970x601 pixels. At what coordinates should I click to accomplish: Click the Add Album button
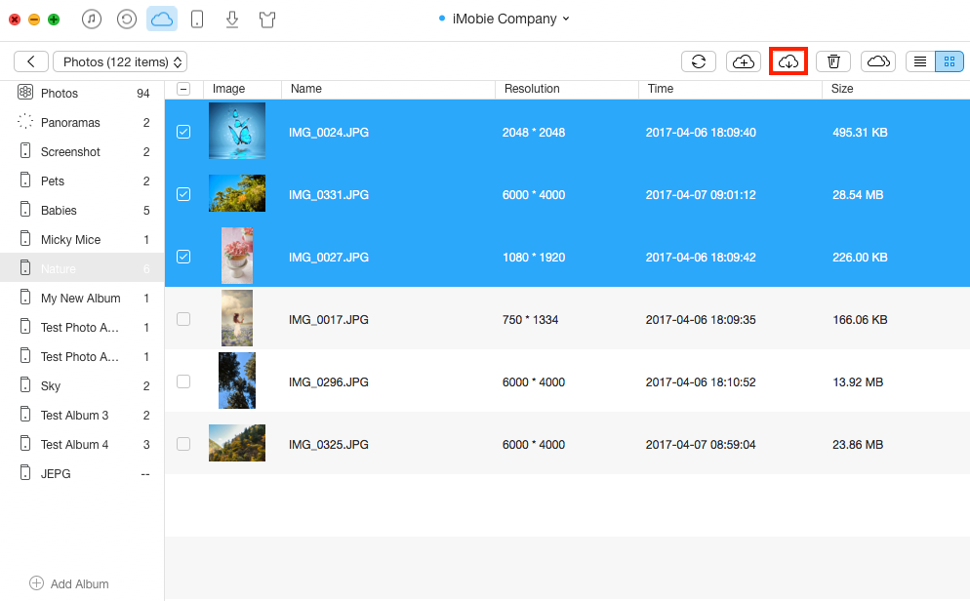(x=69, y=583)
